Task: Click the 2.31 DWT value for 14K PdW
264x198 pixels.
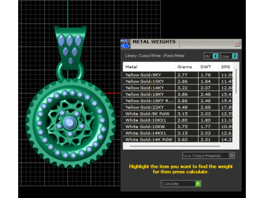Action: 206,140
